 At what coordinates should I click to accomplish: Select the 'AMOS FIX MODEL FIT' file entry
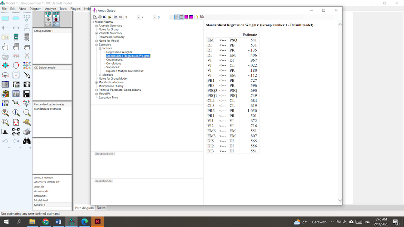coord(47,182)
